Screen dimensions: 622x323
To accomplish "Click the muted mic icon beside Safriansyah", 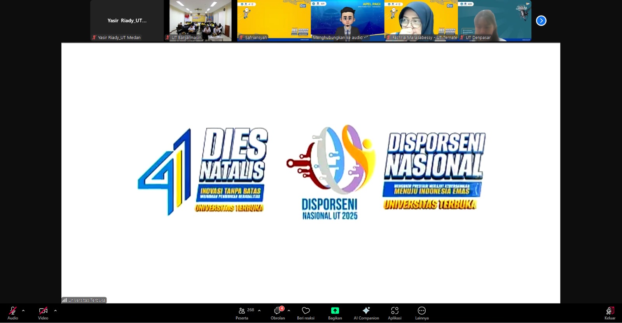I will [x=241, y=38].
